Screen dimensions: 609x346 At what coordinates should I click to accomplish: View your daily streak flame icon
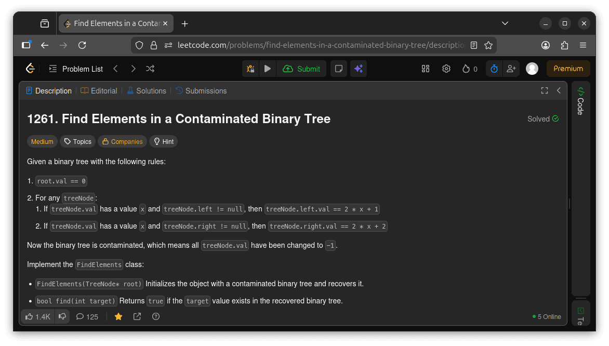point(466,68)
